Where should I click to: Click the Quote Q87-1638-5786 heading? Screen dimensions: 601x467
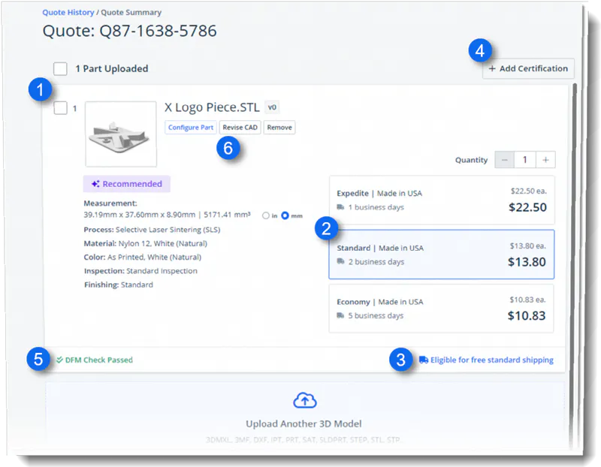(x=129, y=31)
